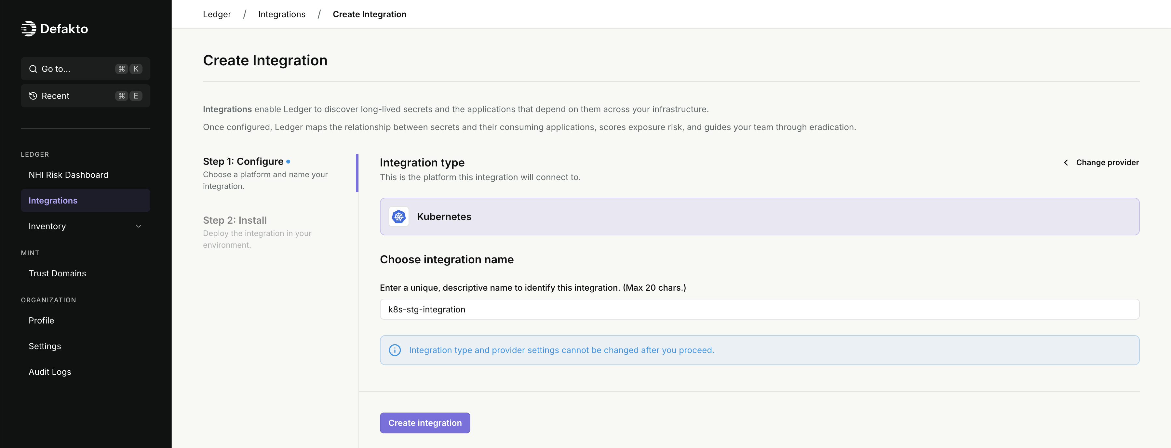
Task: Navigate to the Ledger breadcrumb
Action: coord(217,14)
